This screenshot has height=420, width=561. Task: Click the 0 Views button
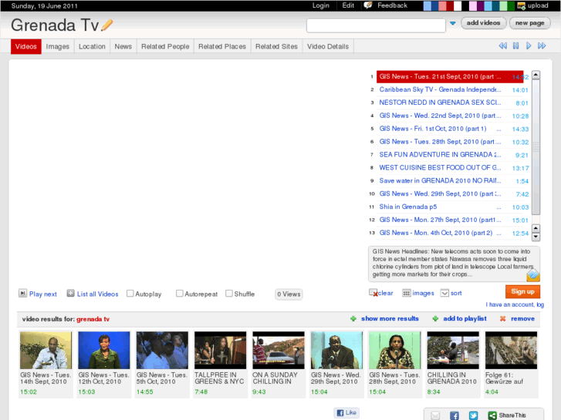[289, 294]
